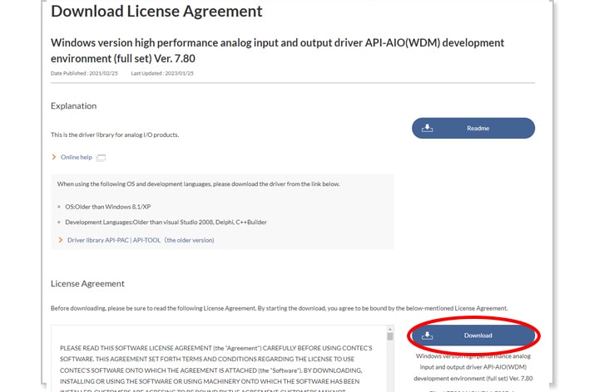This screenshot has width=599, height=392.
Task: Click the orange arrow before Online help
Action: click(x=54, y=157)
